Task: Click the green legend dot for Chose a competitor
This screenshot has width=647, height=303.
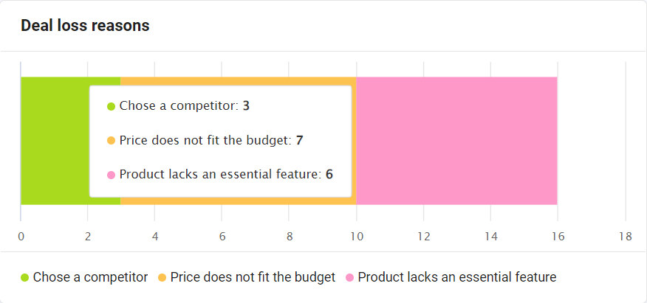Action: [x=25, y=278]
